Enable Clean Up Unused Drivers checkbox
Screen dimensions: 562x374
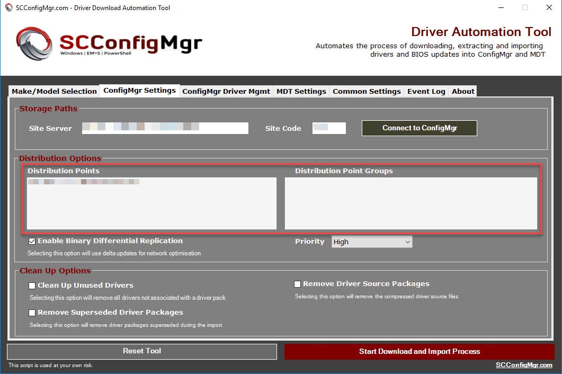point(32,286)
